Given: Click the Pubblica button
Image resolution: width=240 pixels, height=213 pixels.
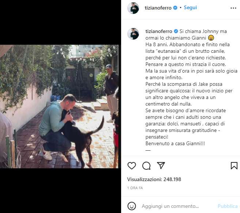Looking at the screenshot, I should (227, 206).
